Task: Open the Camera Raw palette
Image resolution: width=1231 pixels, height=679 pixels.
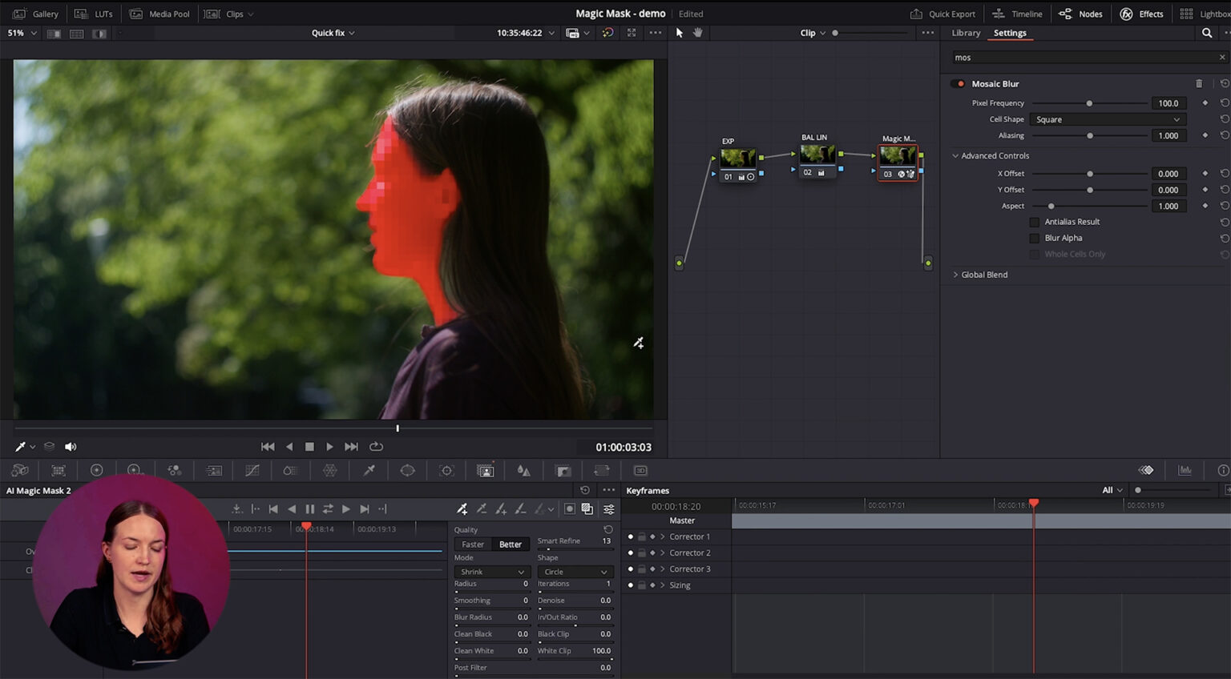Action: pyautogui.click(x=20, y=470)
